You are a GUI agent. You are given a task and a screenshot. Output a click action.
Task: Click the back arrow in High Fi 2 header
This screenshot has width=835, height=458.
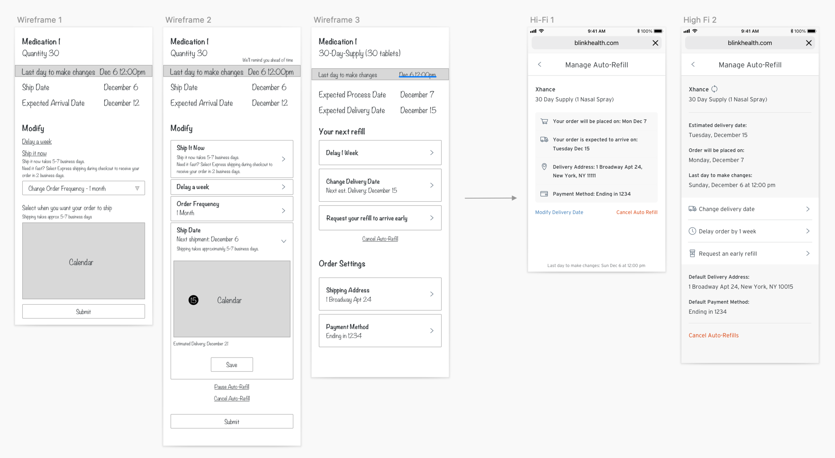coord(693,64)
